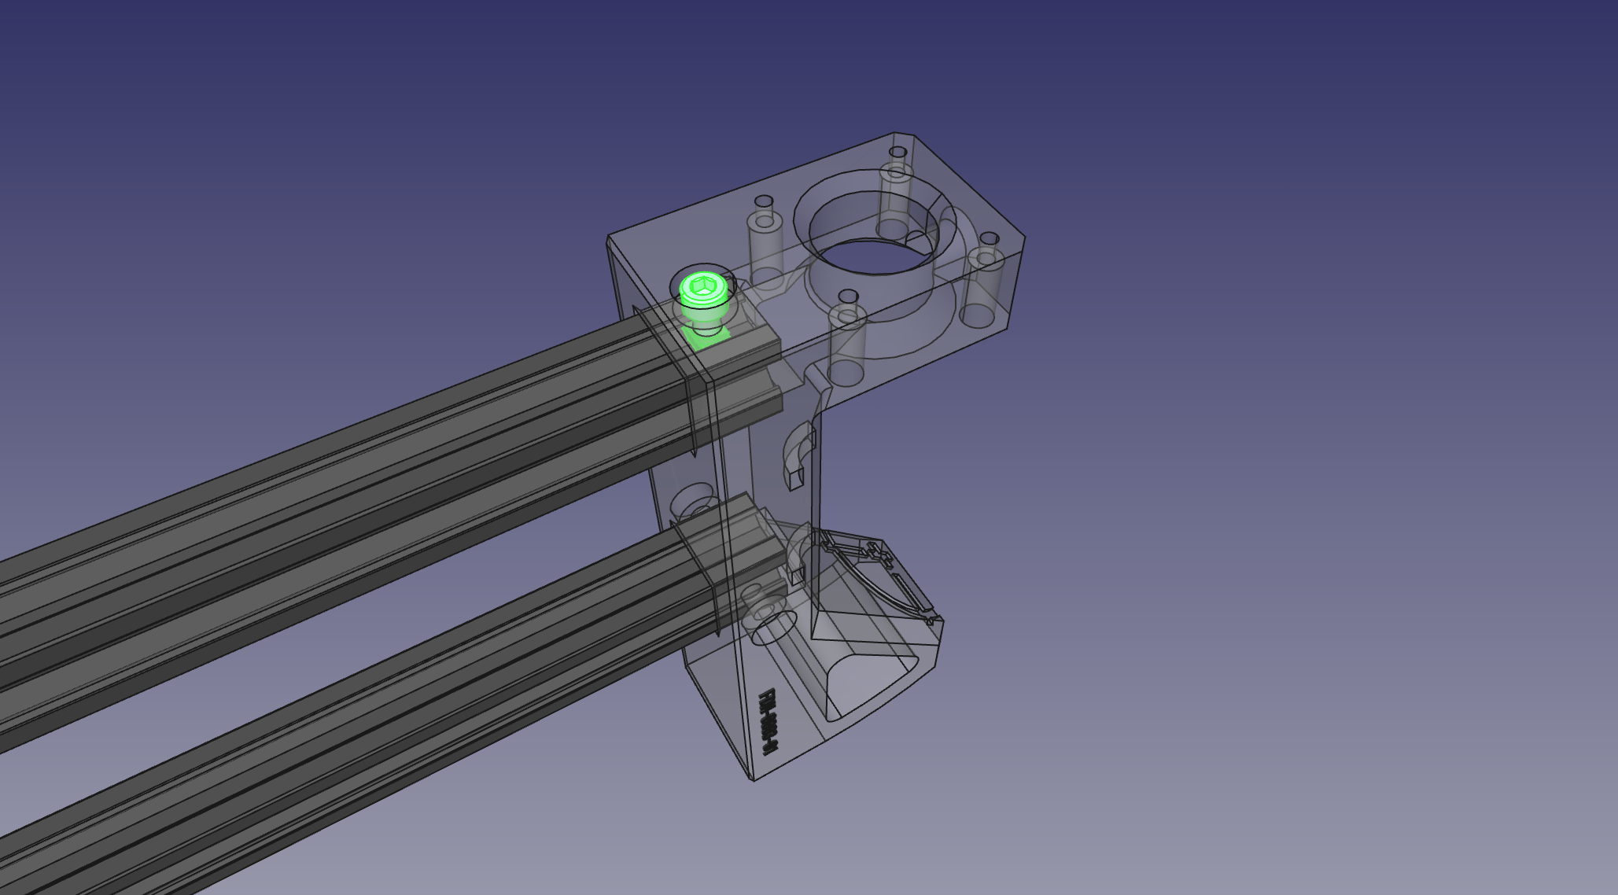This screenshot has width=1618, height=895.
Task: Click the green highlighted socket head screw
Action: (x=702, y=290)
